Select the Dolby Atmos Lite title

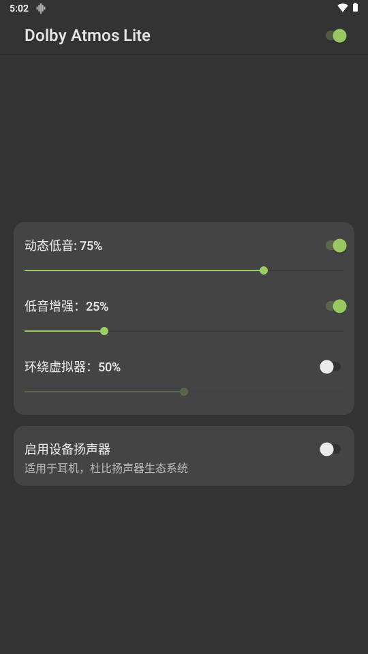click(87, 35)
